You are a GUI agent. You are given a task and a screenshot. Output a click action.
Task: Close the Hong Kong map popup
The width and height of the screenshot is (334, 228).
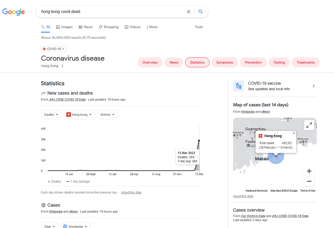point(294,133)
